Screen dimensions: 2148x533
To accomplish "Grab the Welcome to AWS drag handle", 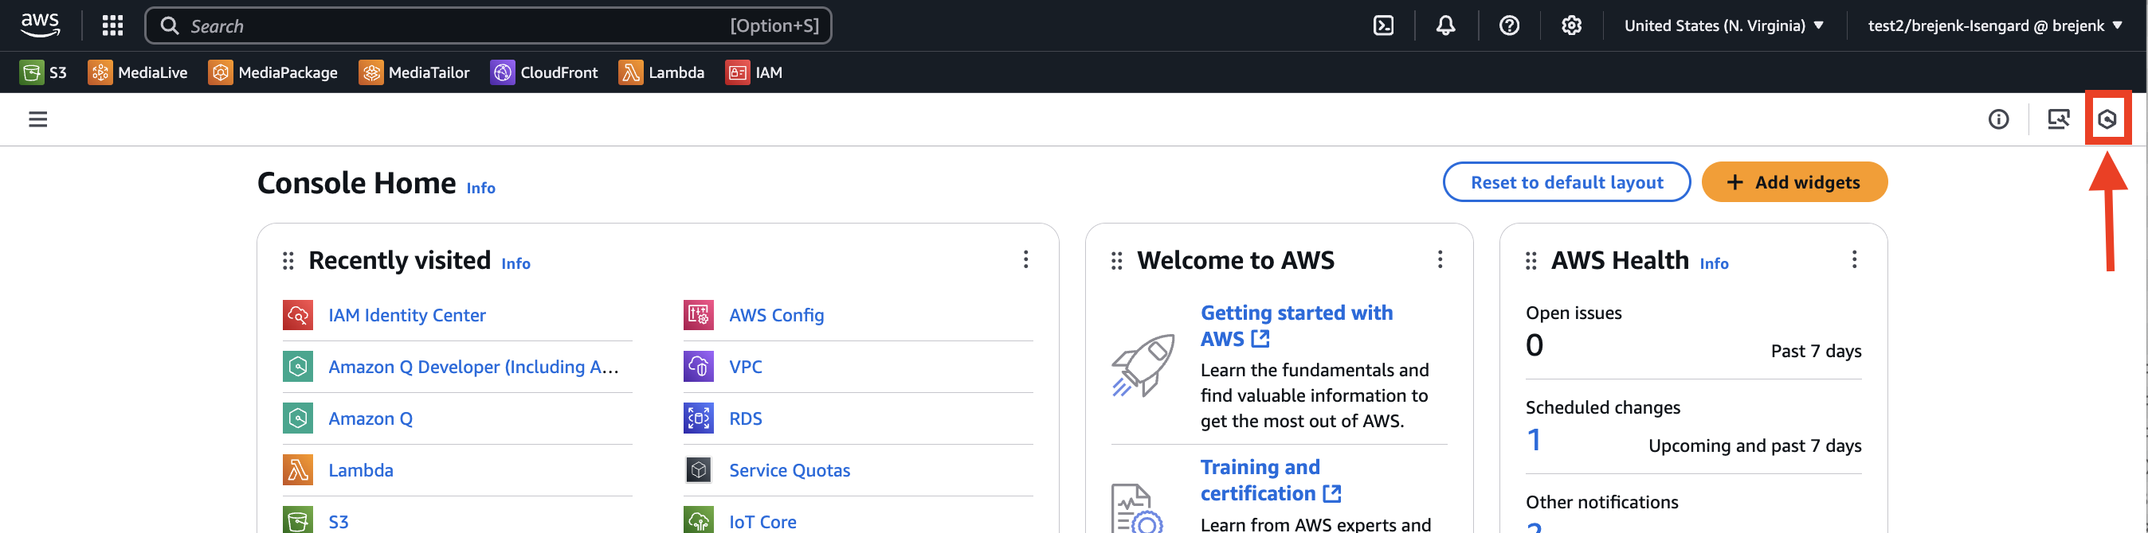I will tap(1117, 261).
